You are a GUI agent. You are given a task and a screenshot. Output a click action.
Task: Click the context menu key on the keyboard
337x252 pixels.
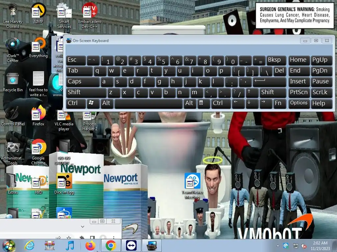(204, 103)
